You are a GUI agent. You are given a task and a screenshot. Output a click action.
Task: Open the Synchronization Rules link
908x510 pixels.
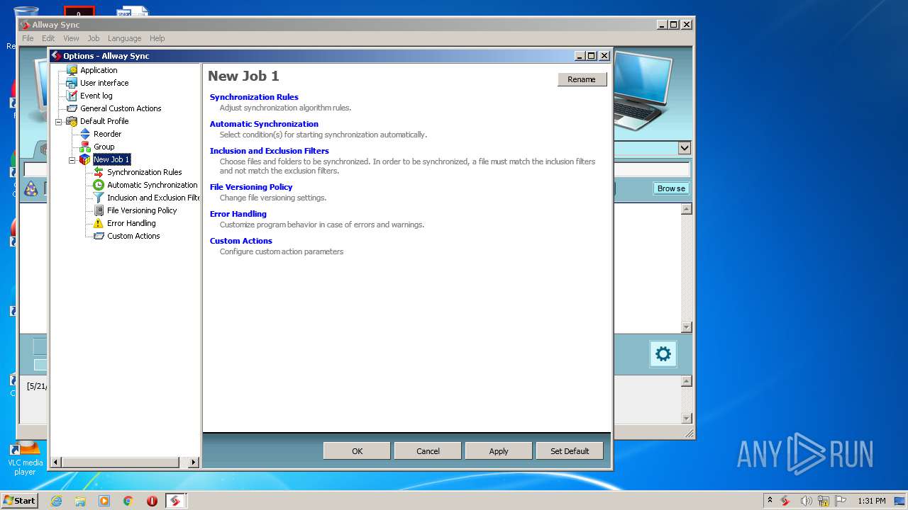point(254,97)
